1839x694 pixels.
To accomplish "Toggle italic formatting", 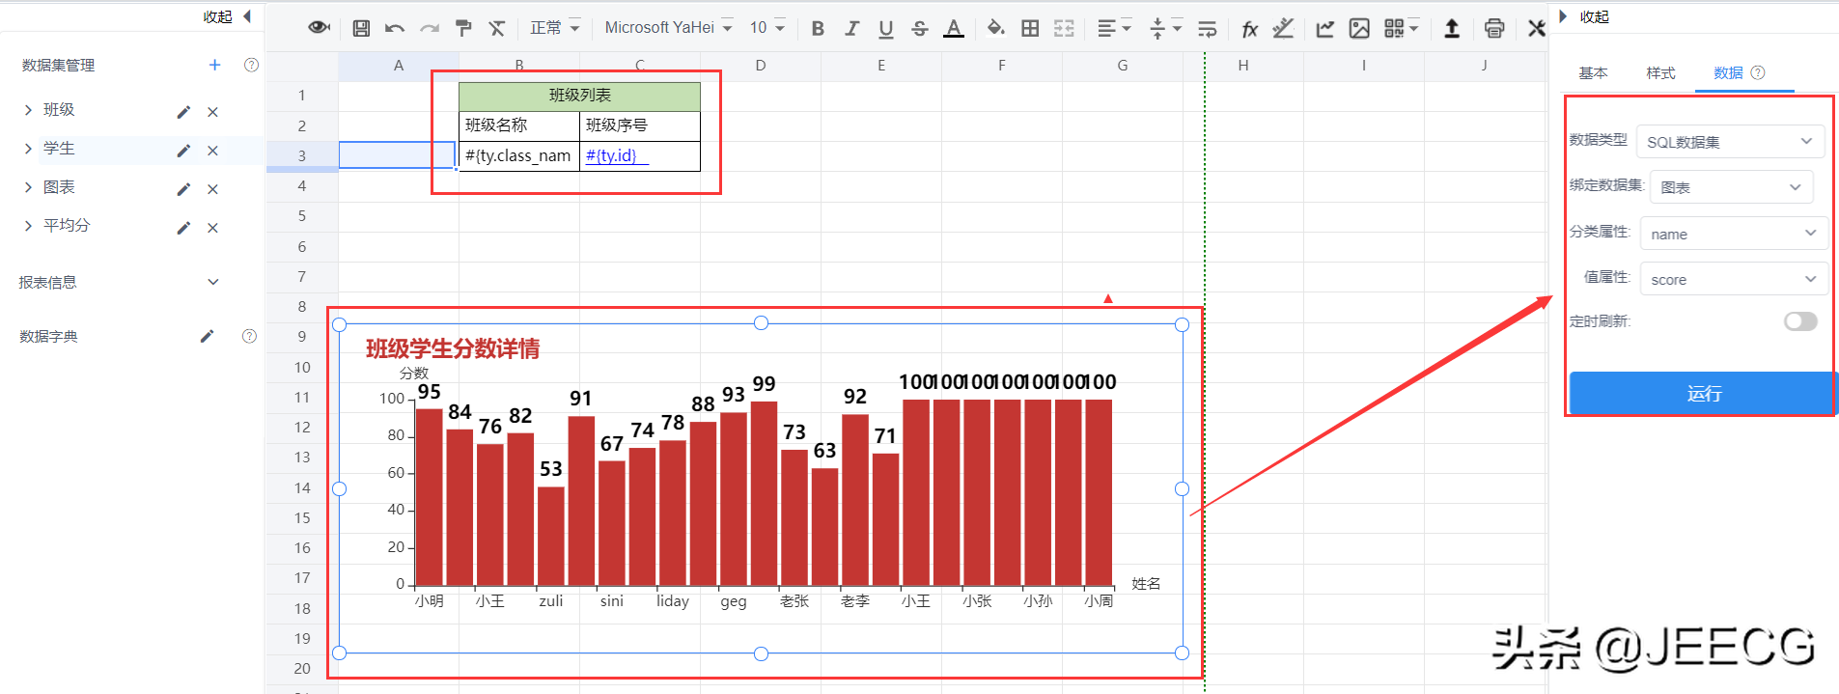I will pos(851,28).
